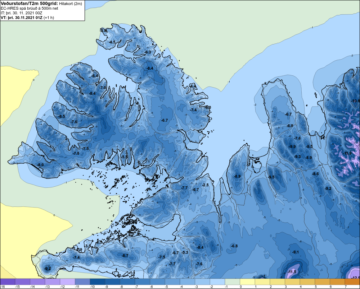Select the '-6.3' temperature reading
Viewport: 360px width, 289px height.
pyautogui.click(x=148, y=52)
